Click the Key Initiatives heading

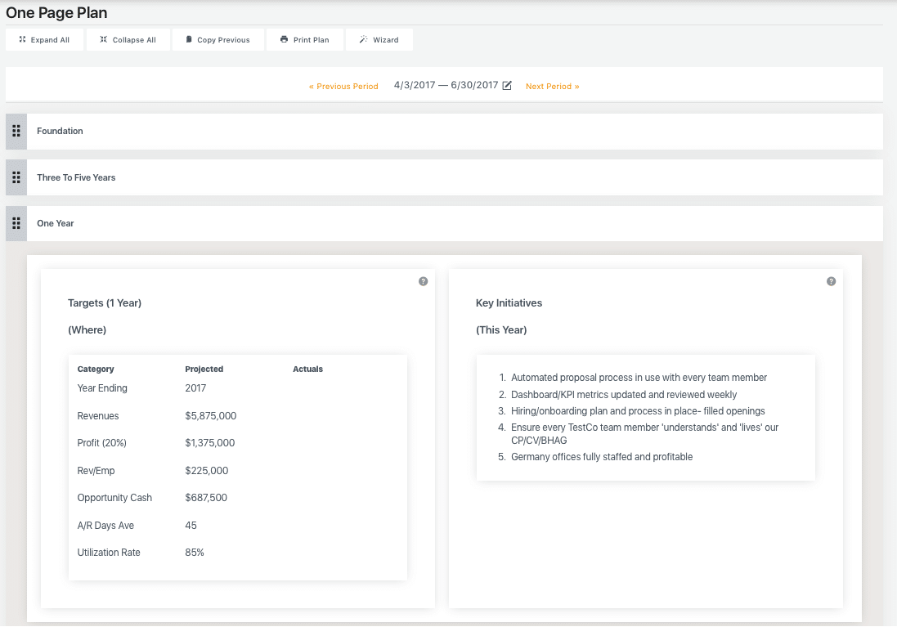click(509, 303)
